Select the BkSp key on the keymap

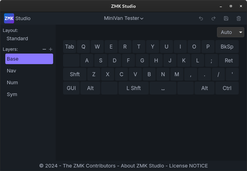pos(226,47)
